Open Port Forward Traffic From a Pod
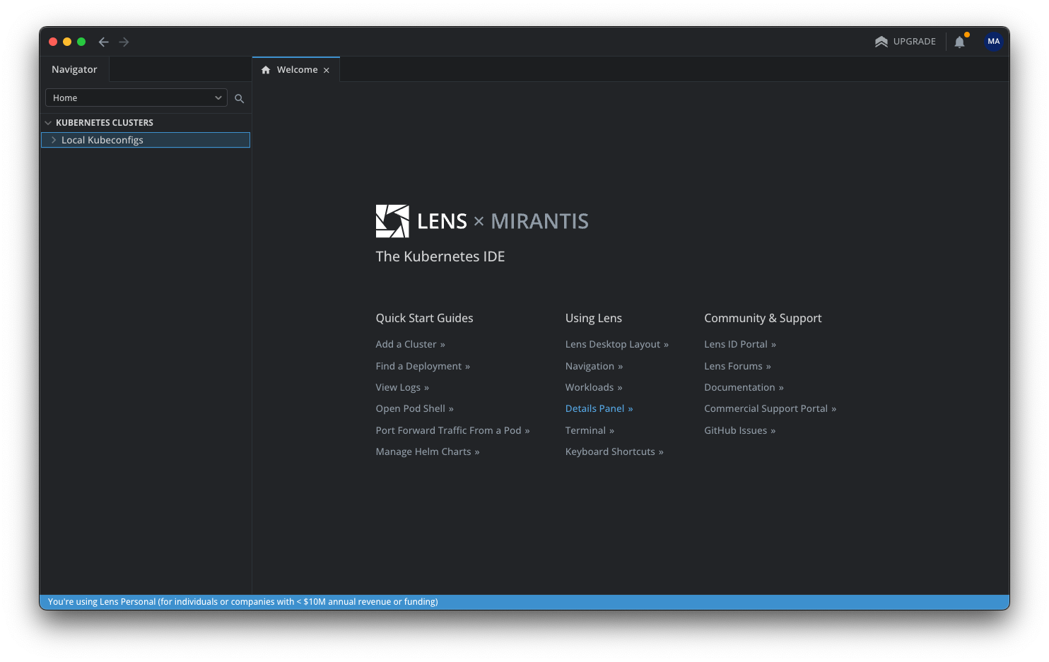Viewport: 1049px width, 662px height. 453,430
